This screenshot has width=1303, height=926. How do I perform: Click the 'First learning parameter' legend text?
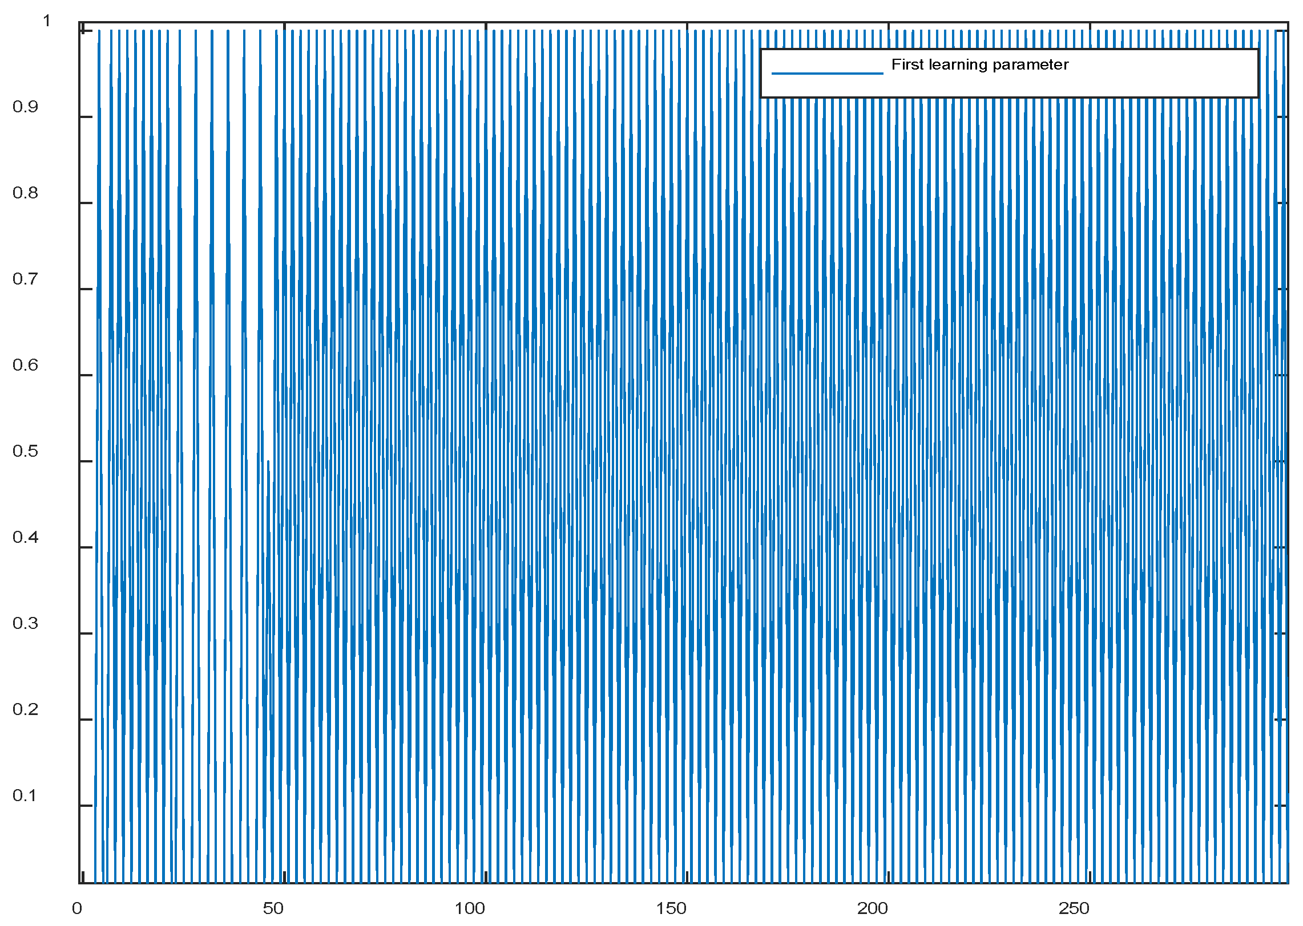pos(979,64)
